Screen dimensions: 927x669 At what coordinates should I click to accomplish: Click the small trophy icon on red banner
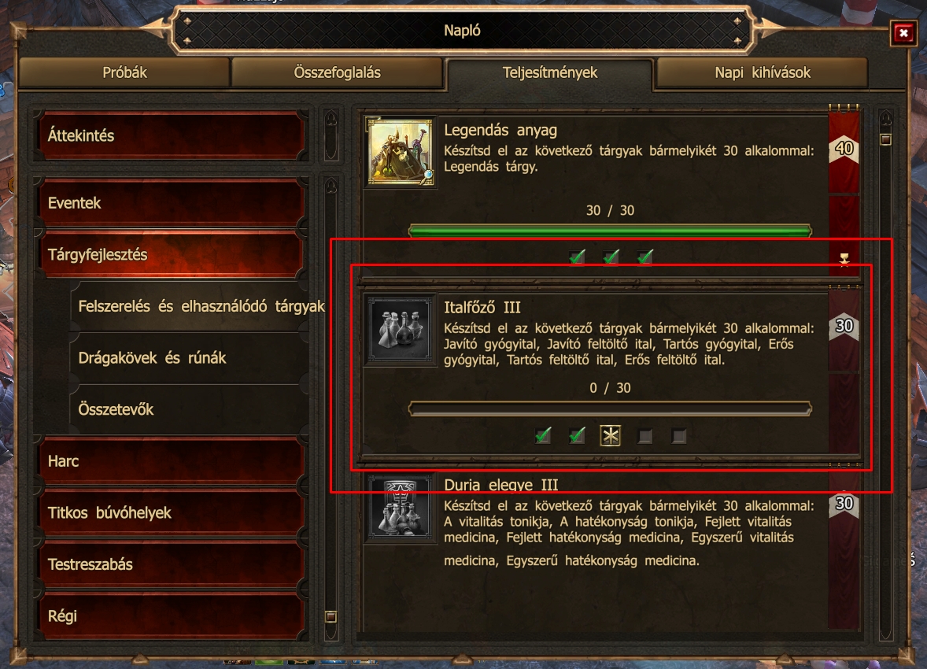tap(844, 259)
